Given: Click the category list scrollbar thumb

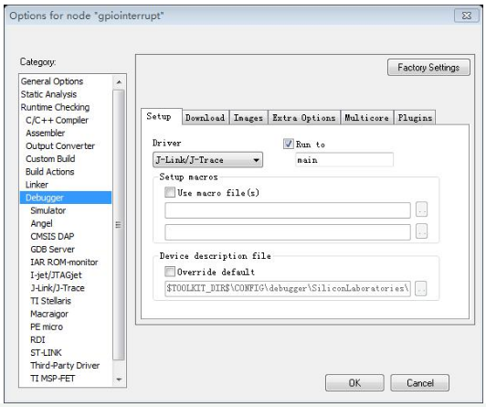Looking at the screenshot, I should [x=119, y=225].
